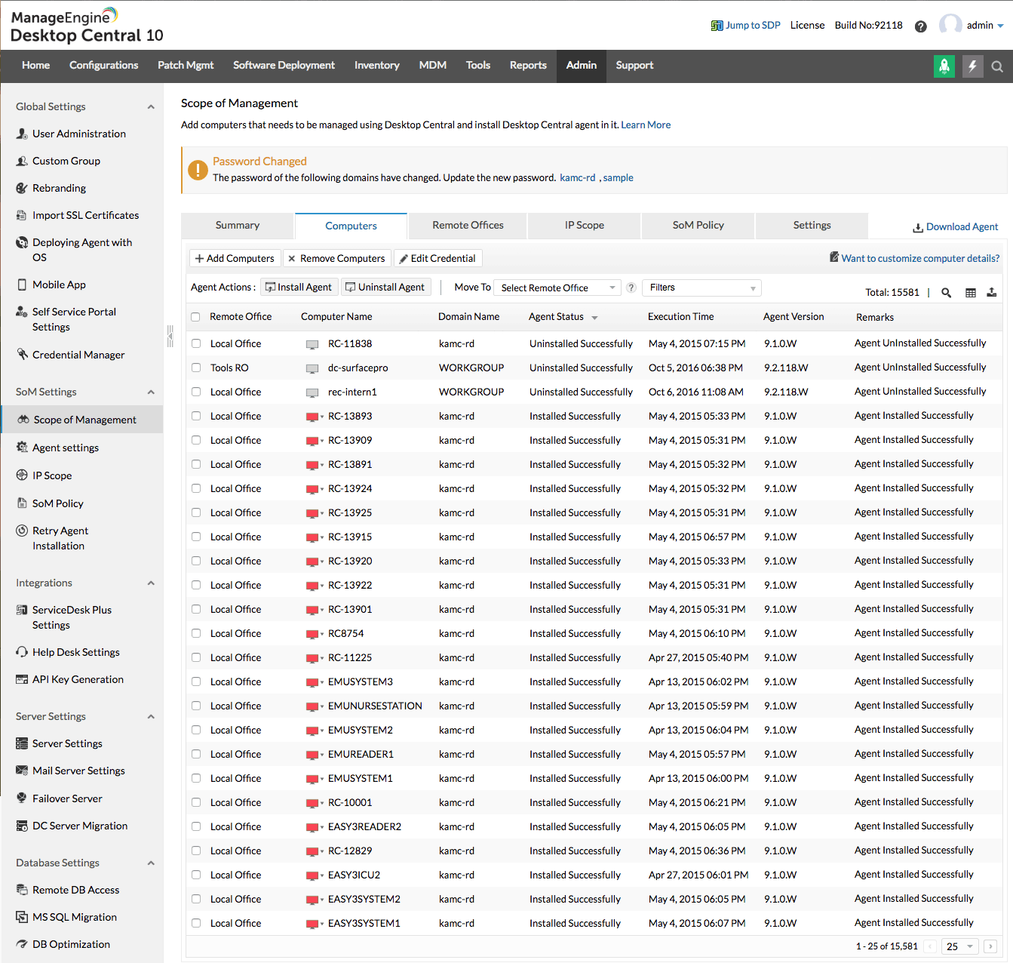Click the Help Desk Settings headset icon
Image resolution: width=1013 pixels, height=963 pixels.
[x=22, y=652]
